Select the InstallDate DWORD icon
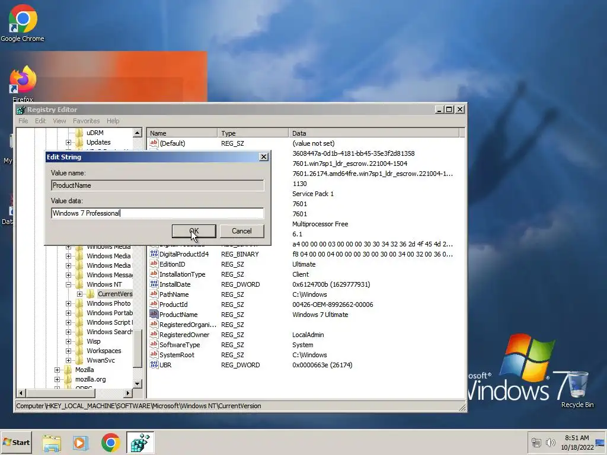This screenshot has height=455, width=607. pos(154,284)
